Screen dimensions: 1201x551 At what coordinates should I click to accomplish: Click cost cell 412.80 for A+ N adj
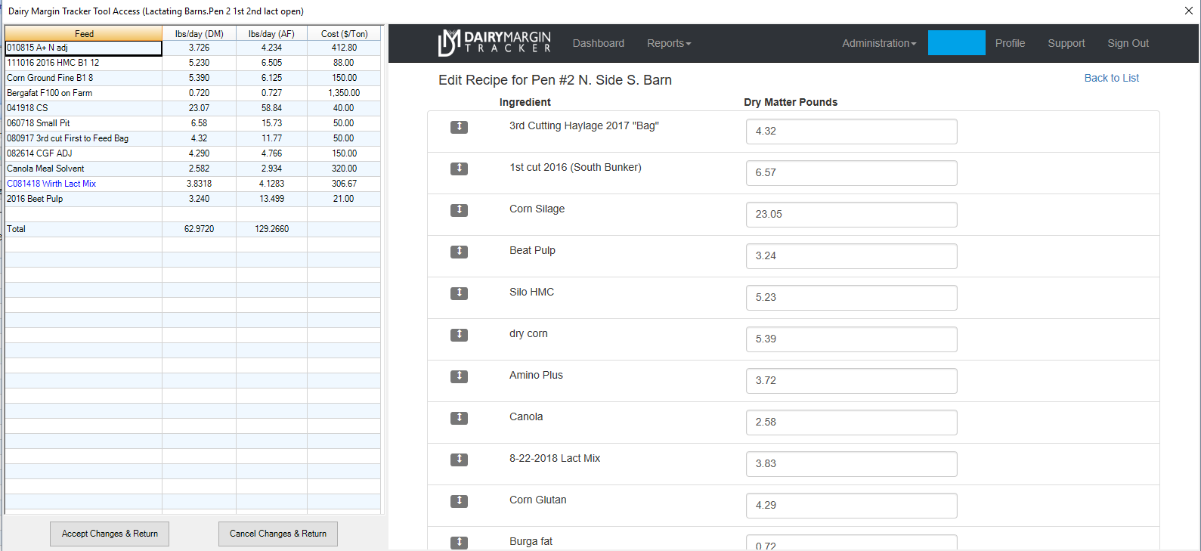[344, 48]
